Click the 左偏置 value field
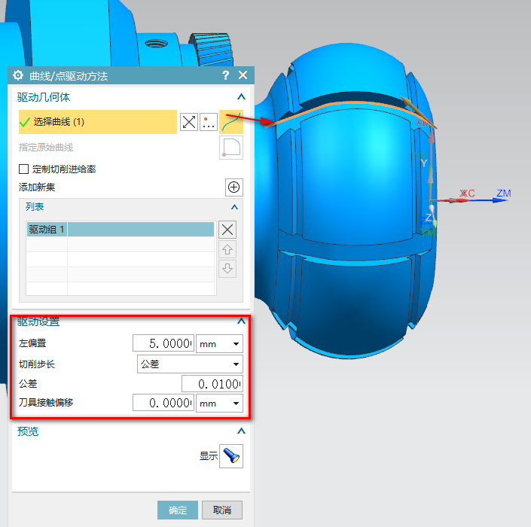Screen dimensions: 531x527 point(163,343)
